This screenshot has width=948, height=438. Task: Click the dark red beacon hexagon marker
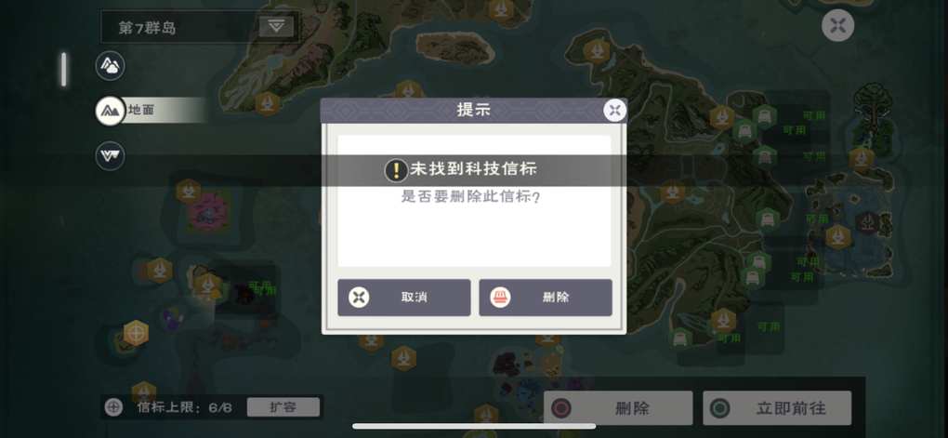(x=867, y=222)
